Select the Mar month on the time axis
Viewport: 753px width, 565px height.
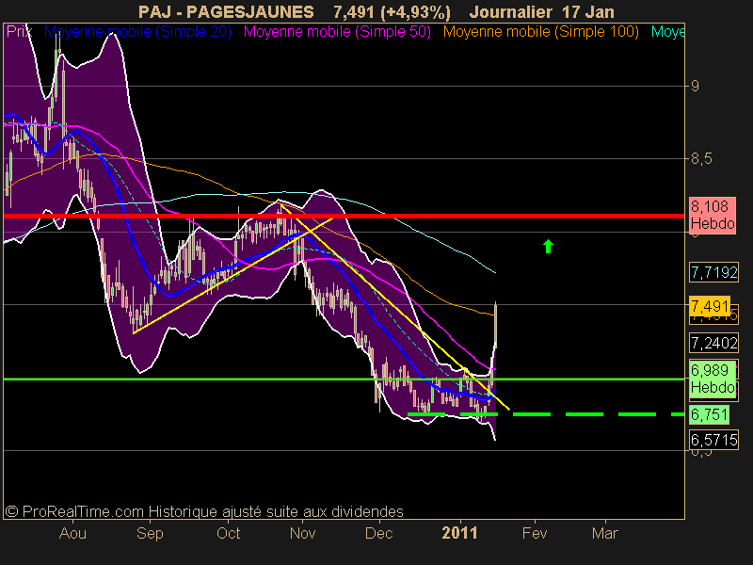[605, 533]
